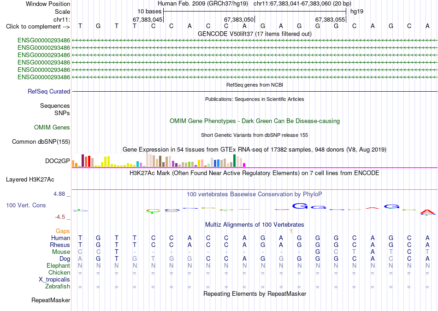Open '100 vertebrates Basewise Conservation by PhyloP' title
The image size is (438, 311).
[x=255, y=194]
